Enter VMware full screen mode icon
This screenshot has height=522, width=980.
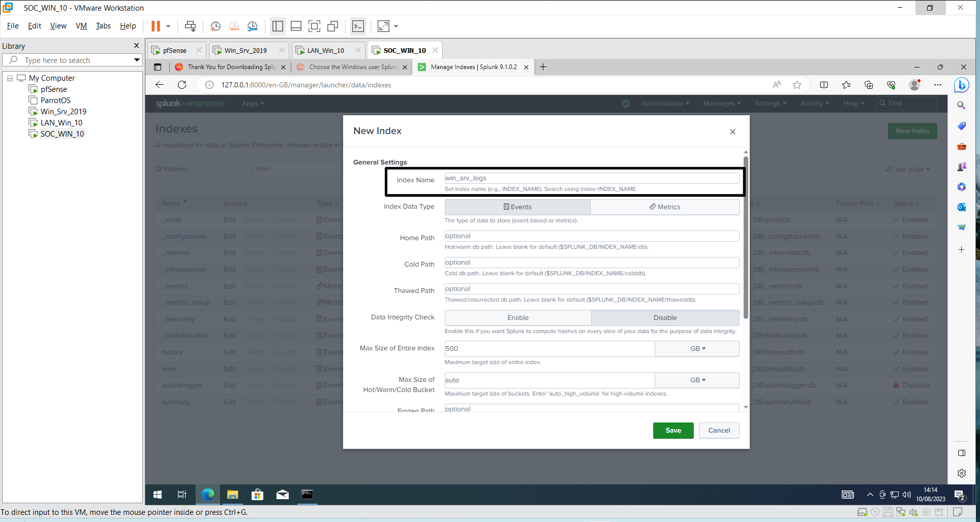tap(314, 26)
